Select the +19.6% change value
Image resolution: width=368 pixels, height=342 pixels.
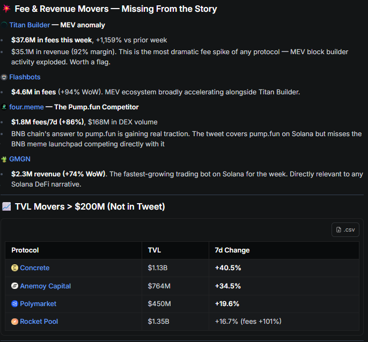(x=227, y=304)
